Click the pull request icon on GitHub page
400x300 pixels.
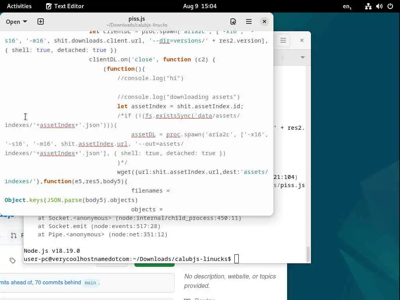14,236
